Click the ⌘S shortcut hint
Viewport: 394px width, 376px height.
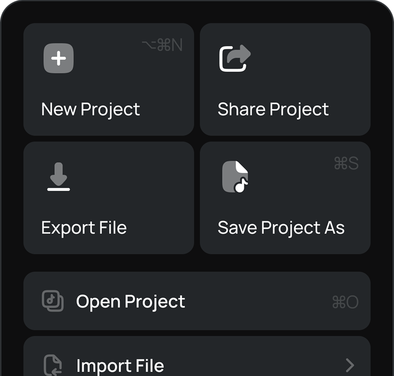click(x=346, y=164)
